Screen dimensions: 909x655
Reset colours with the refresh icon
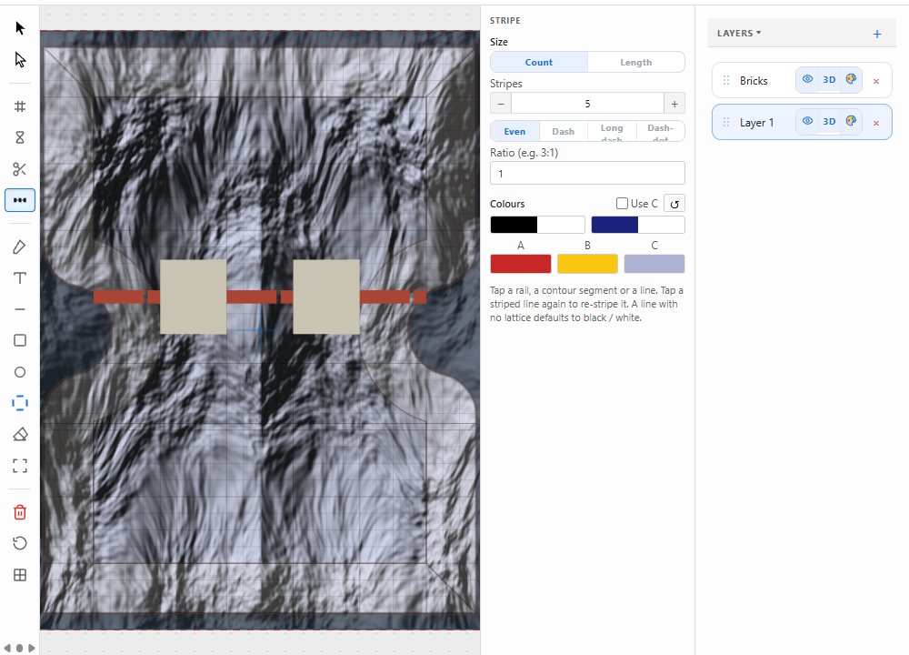pyautogui.click(x=674, y=204)
